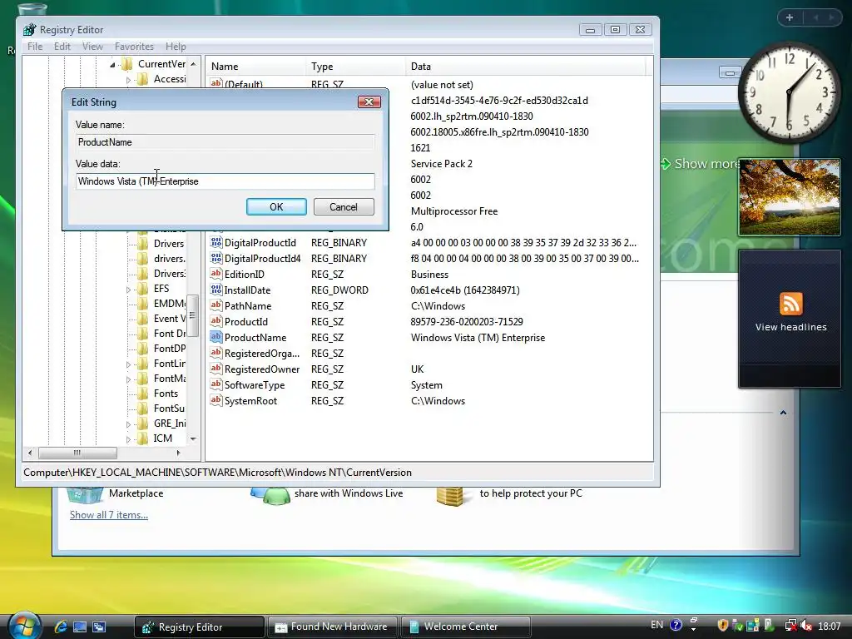Click the tree pane scroll right arrow
Viewport: 852px width, 639px height.
pos(178,453)
